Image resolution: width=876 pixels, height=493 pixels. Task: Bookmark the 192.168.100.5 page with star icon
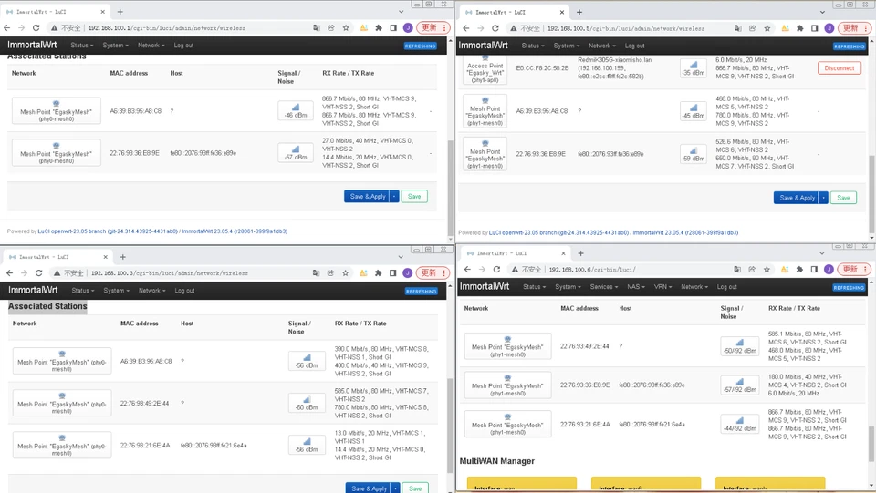(x=767, y=28)
